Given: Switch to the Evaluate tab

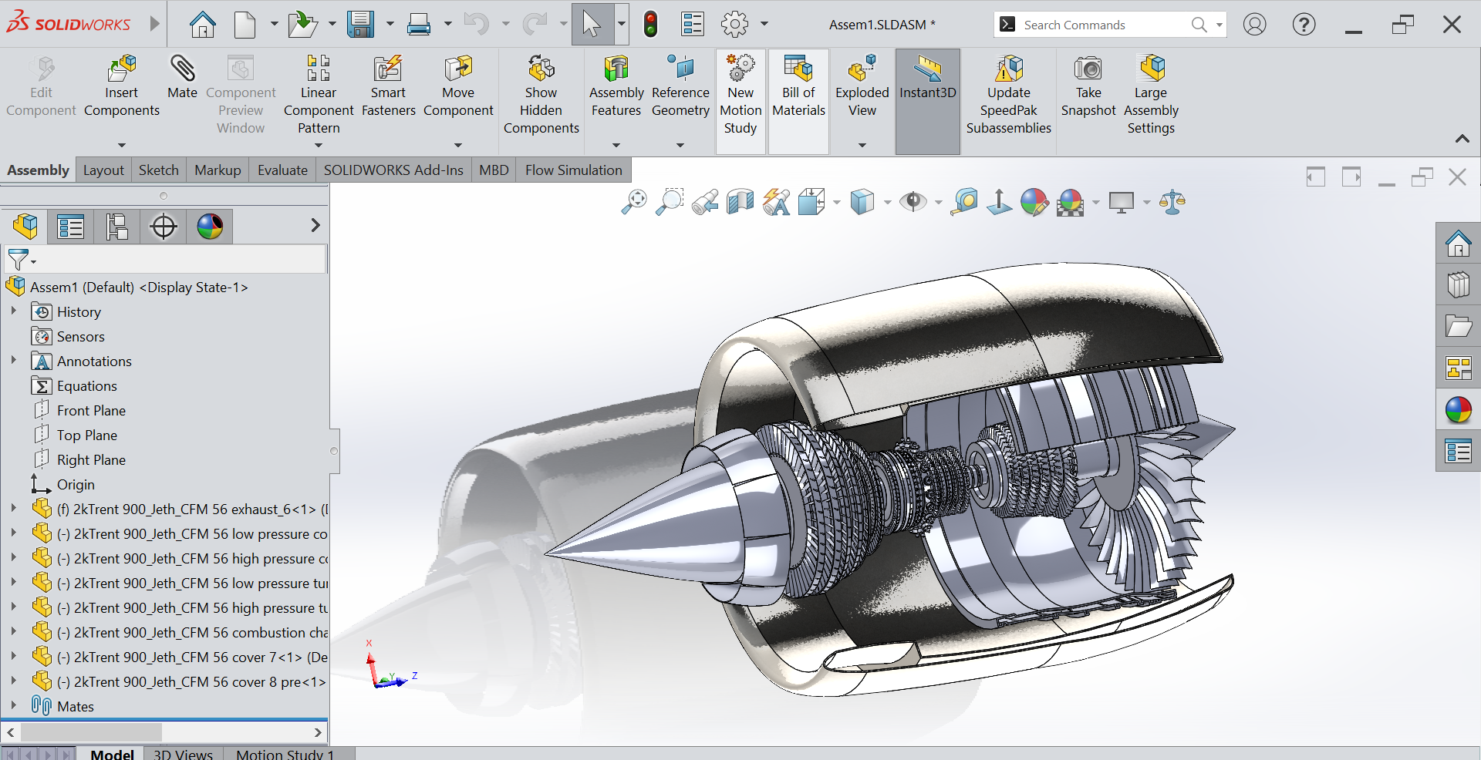Looking at the screenshot, I should pos(282,170).
